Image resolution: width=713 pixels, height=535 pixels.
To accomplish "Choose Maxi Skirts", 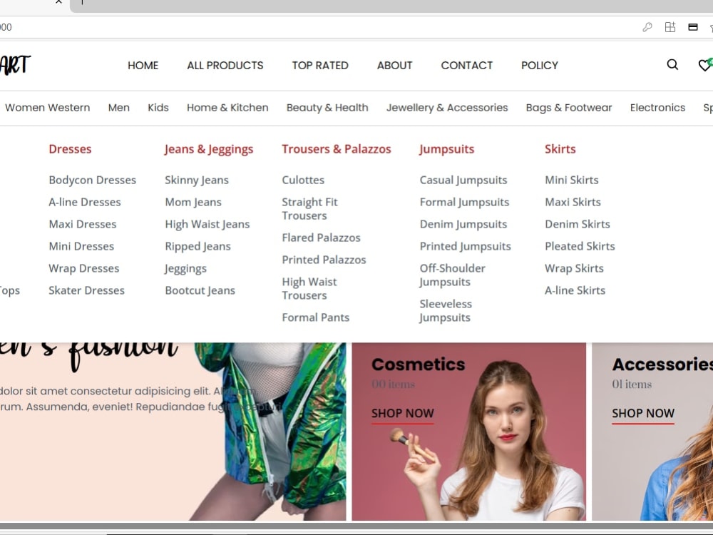I will click(x=573, y=202).
